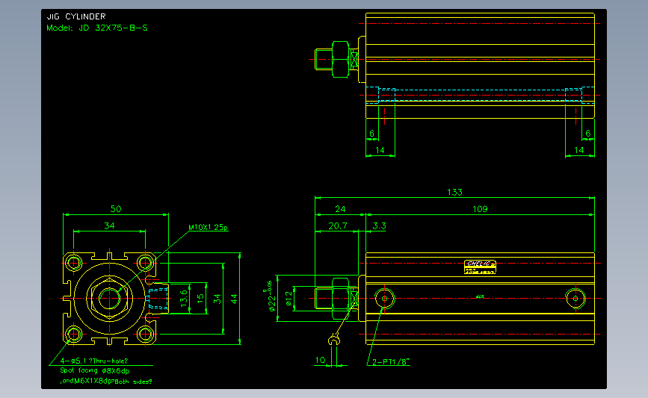Select the M10X1.25p thread callout
Image resolution: width=648 pixels, height=398 pixels.
(208, 228)
